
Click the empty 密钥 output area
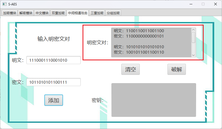coord(153,100)
